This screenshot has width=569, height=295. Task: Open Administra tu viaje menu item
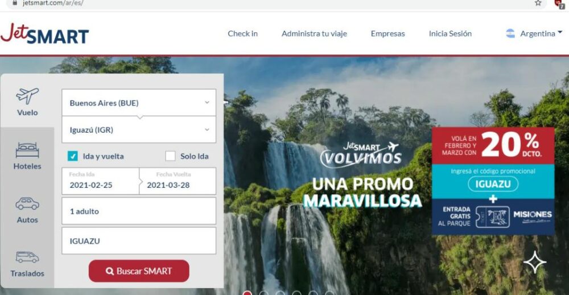click(314, 33)
